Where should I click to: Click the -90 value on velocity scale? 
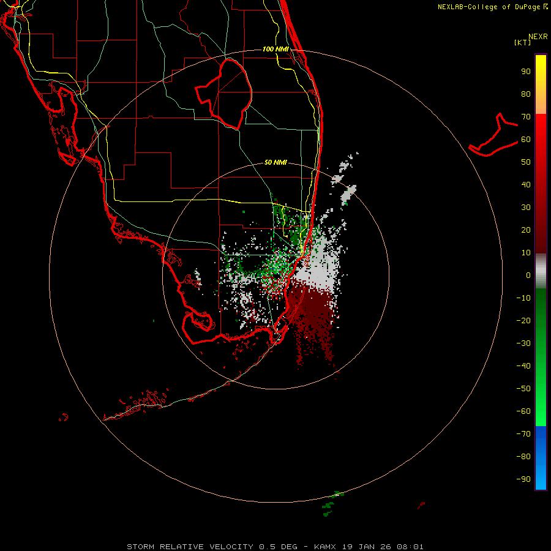523,479
